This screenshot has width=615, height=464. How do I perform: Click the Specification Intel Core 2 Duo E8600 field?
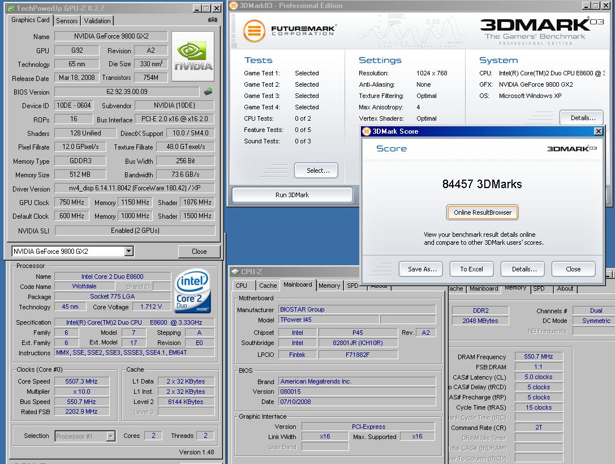[134, 322]
